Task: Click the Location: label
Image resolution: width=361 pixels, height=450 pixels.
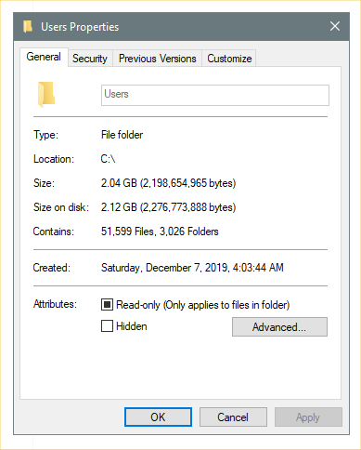Action: [x=54, y=159]
